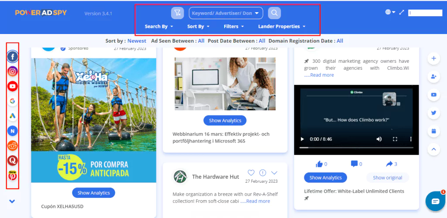
Task: Favorite The Hardware Hut ad with heart icon
Action: point(251,173)
